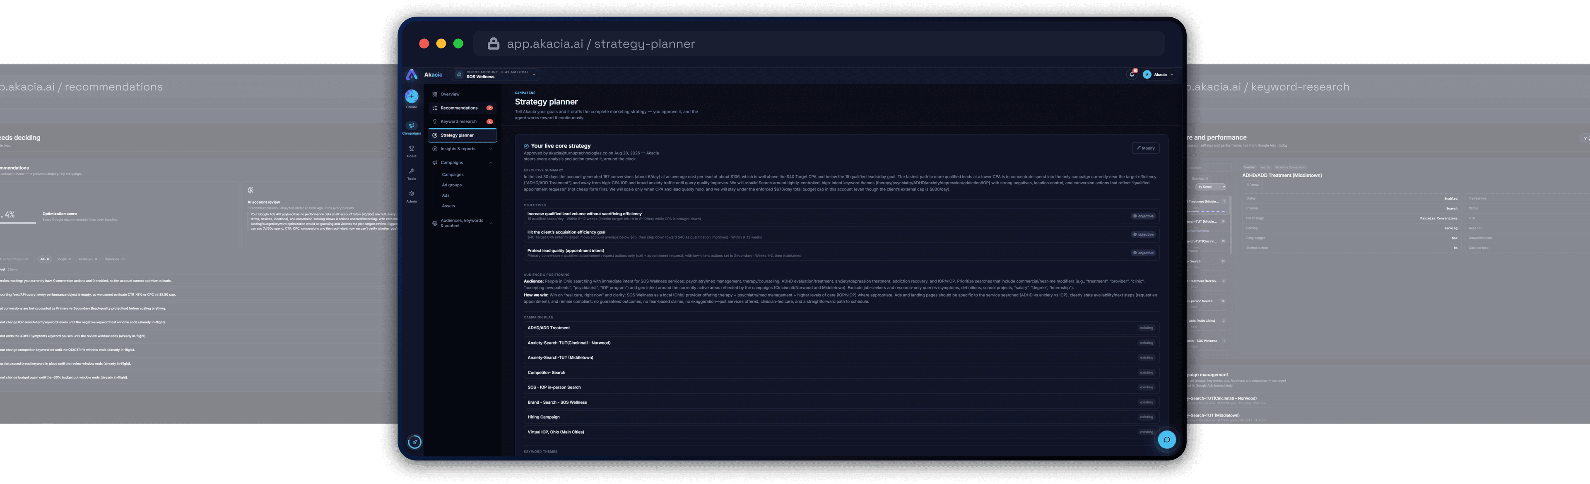Click the red badge on Keyword research
This screenshot has width=1590, height=484.
pos(489,122)
